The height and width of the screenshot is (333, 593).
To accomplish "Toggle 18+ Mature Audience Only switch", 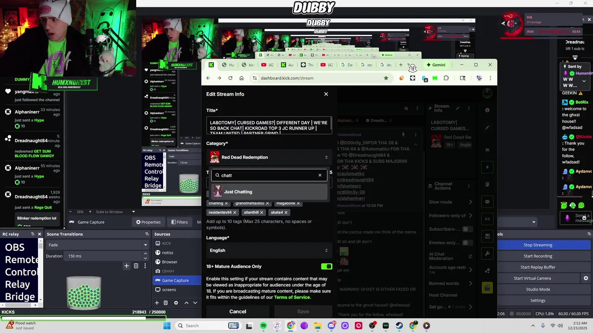I will click(327, 266).
